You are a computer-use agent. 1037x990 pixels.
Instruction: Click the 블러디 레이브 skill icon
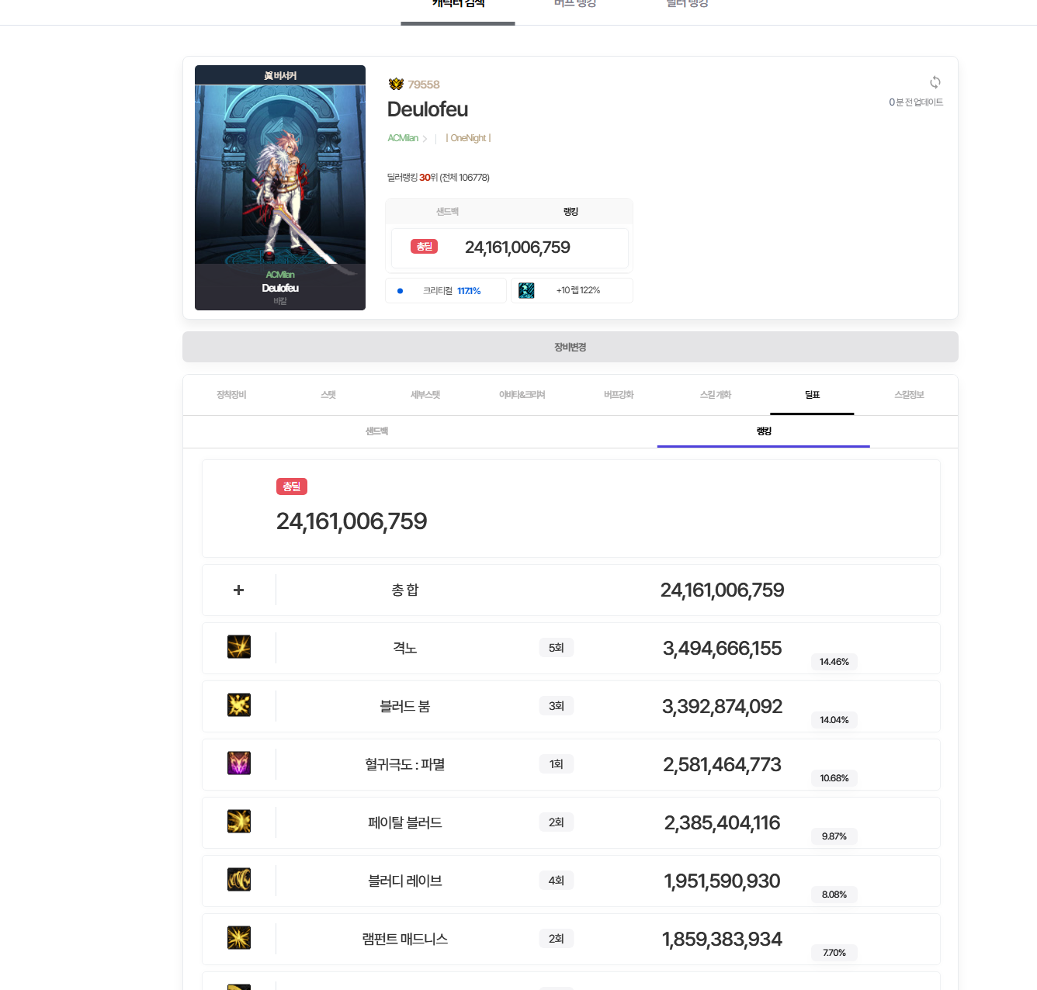(x=239, y=880)
